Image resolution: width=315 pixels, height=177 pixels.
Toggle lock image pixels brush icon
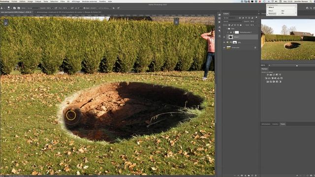[x=232, y=25]
